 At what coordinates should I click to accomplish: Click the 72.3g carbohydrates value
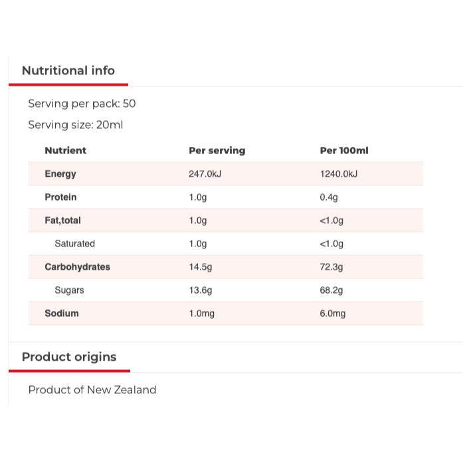coord(331,267)
